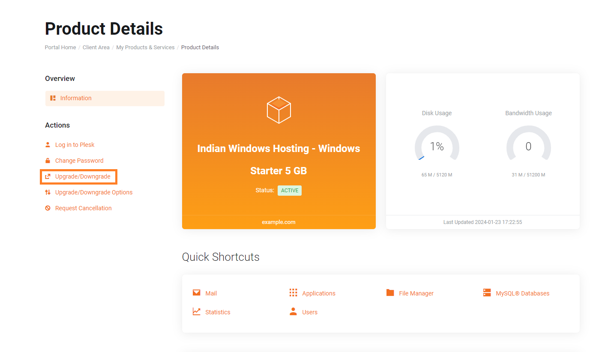Click the external-link icon beside Upgrade/Downgrade
The image size is (611, 352).
[x=48, y=176]
